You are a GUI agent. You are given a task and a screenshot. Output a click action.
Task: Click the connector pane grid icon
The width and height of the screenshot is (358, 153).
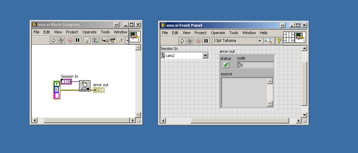(288, 37)
